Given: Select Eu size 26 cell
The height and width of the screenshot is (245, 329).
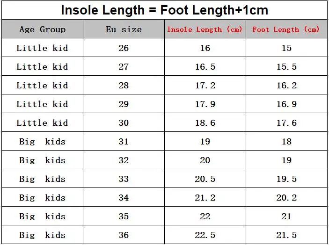Looking at the screenshot, I should pos(124,48).
